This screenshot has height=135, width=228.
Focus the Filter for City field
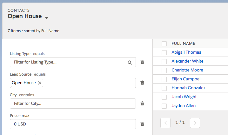point(73,104)
